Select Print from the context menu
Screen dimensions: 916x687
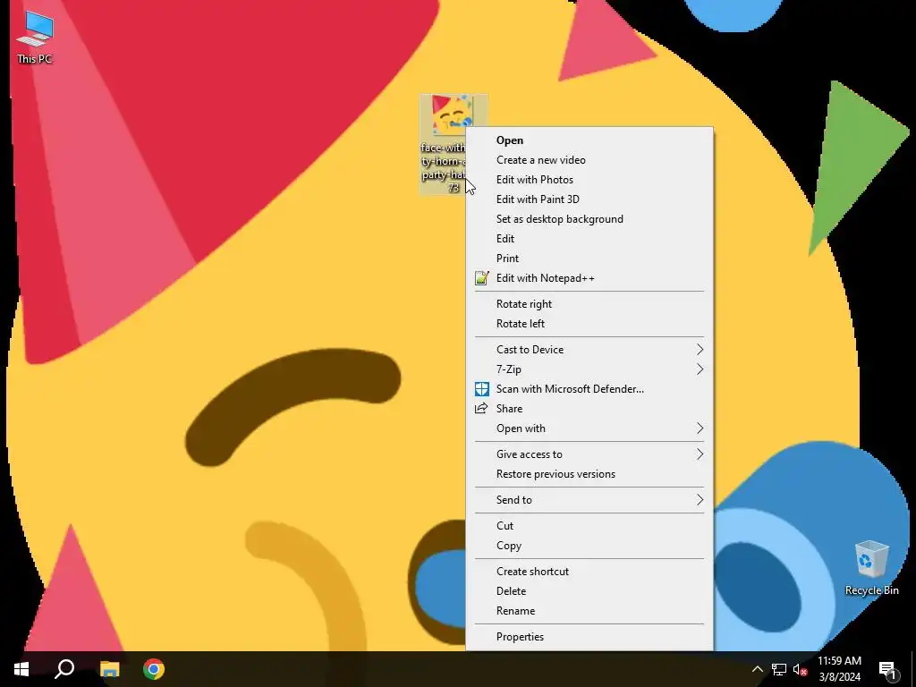click(589, 259)
